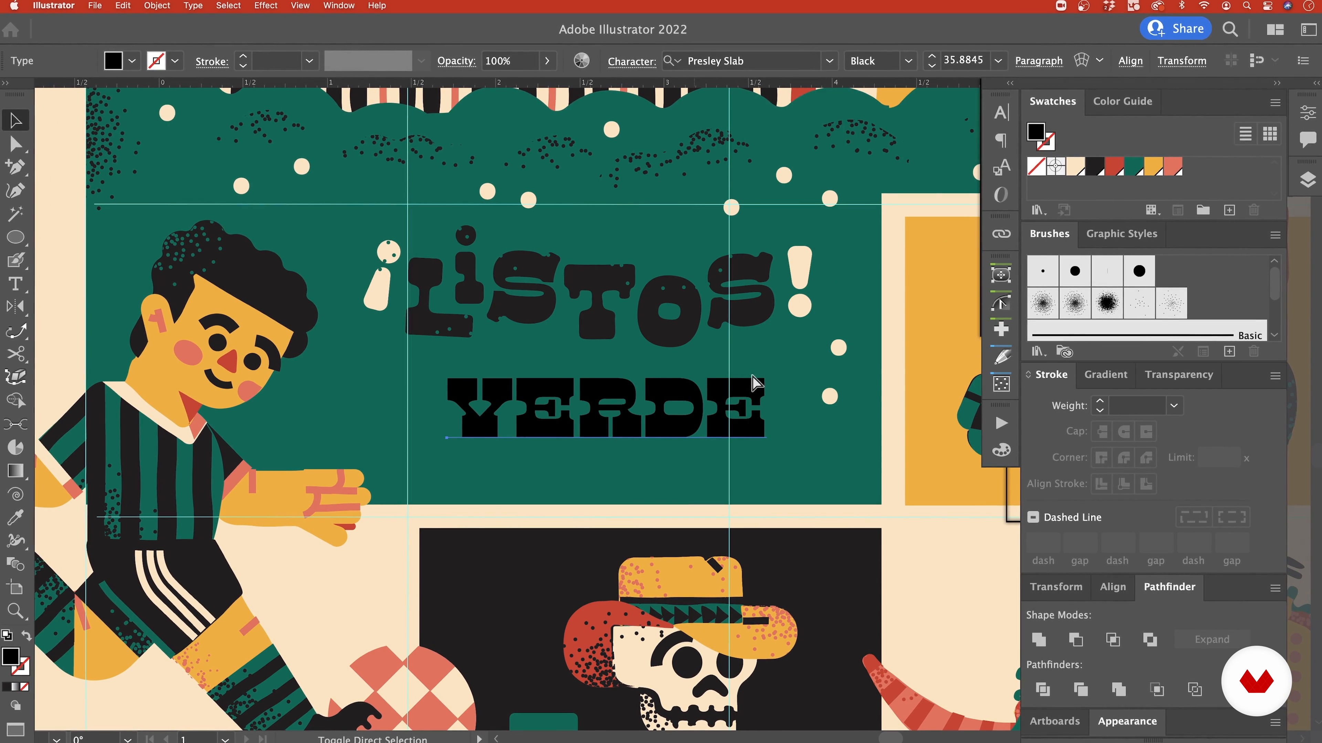
Task: Switch to the Color Guide tab
Action: click(1122, 101)
